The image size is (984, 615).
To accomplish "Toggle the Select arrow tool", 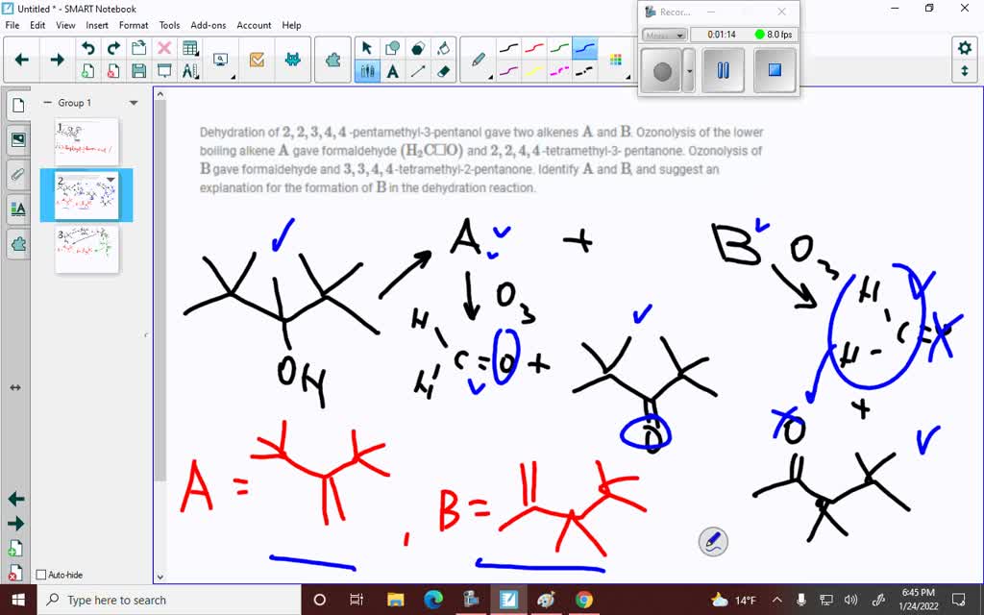I will (x=367, y=47).
